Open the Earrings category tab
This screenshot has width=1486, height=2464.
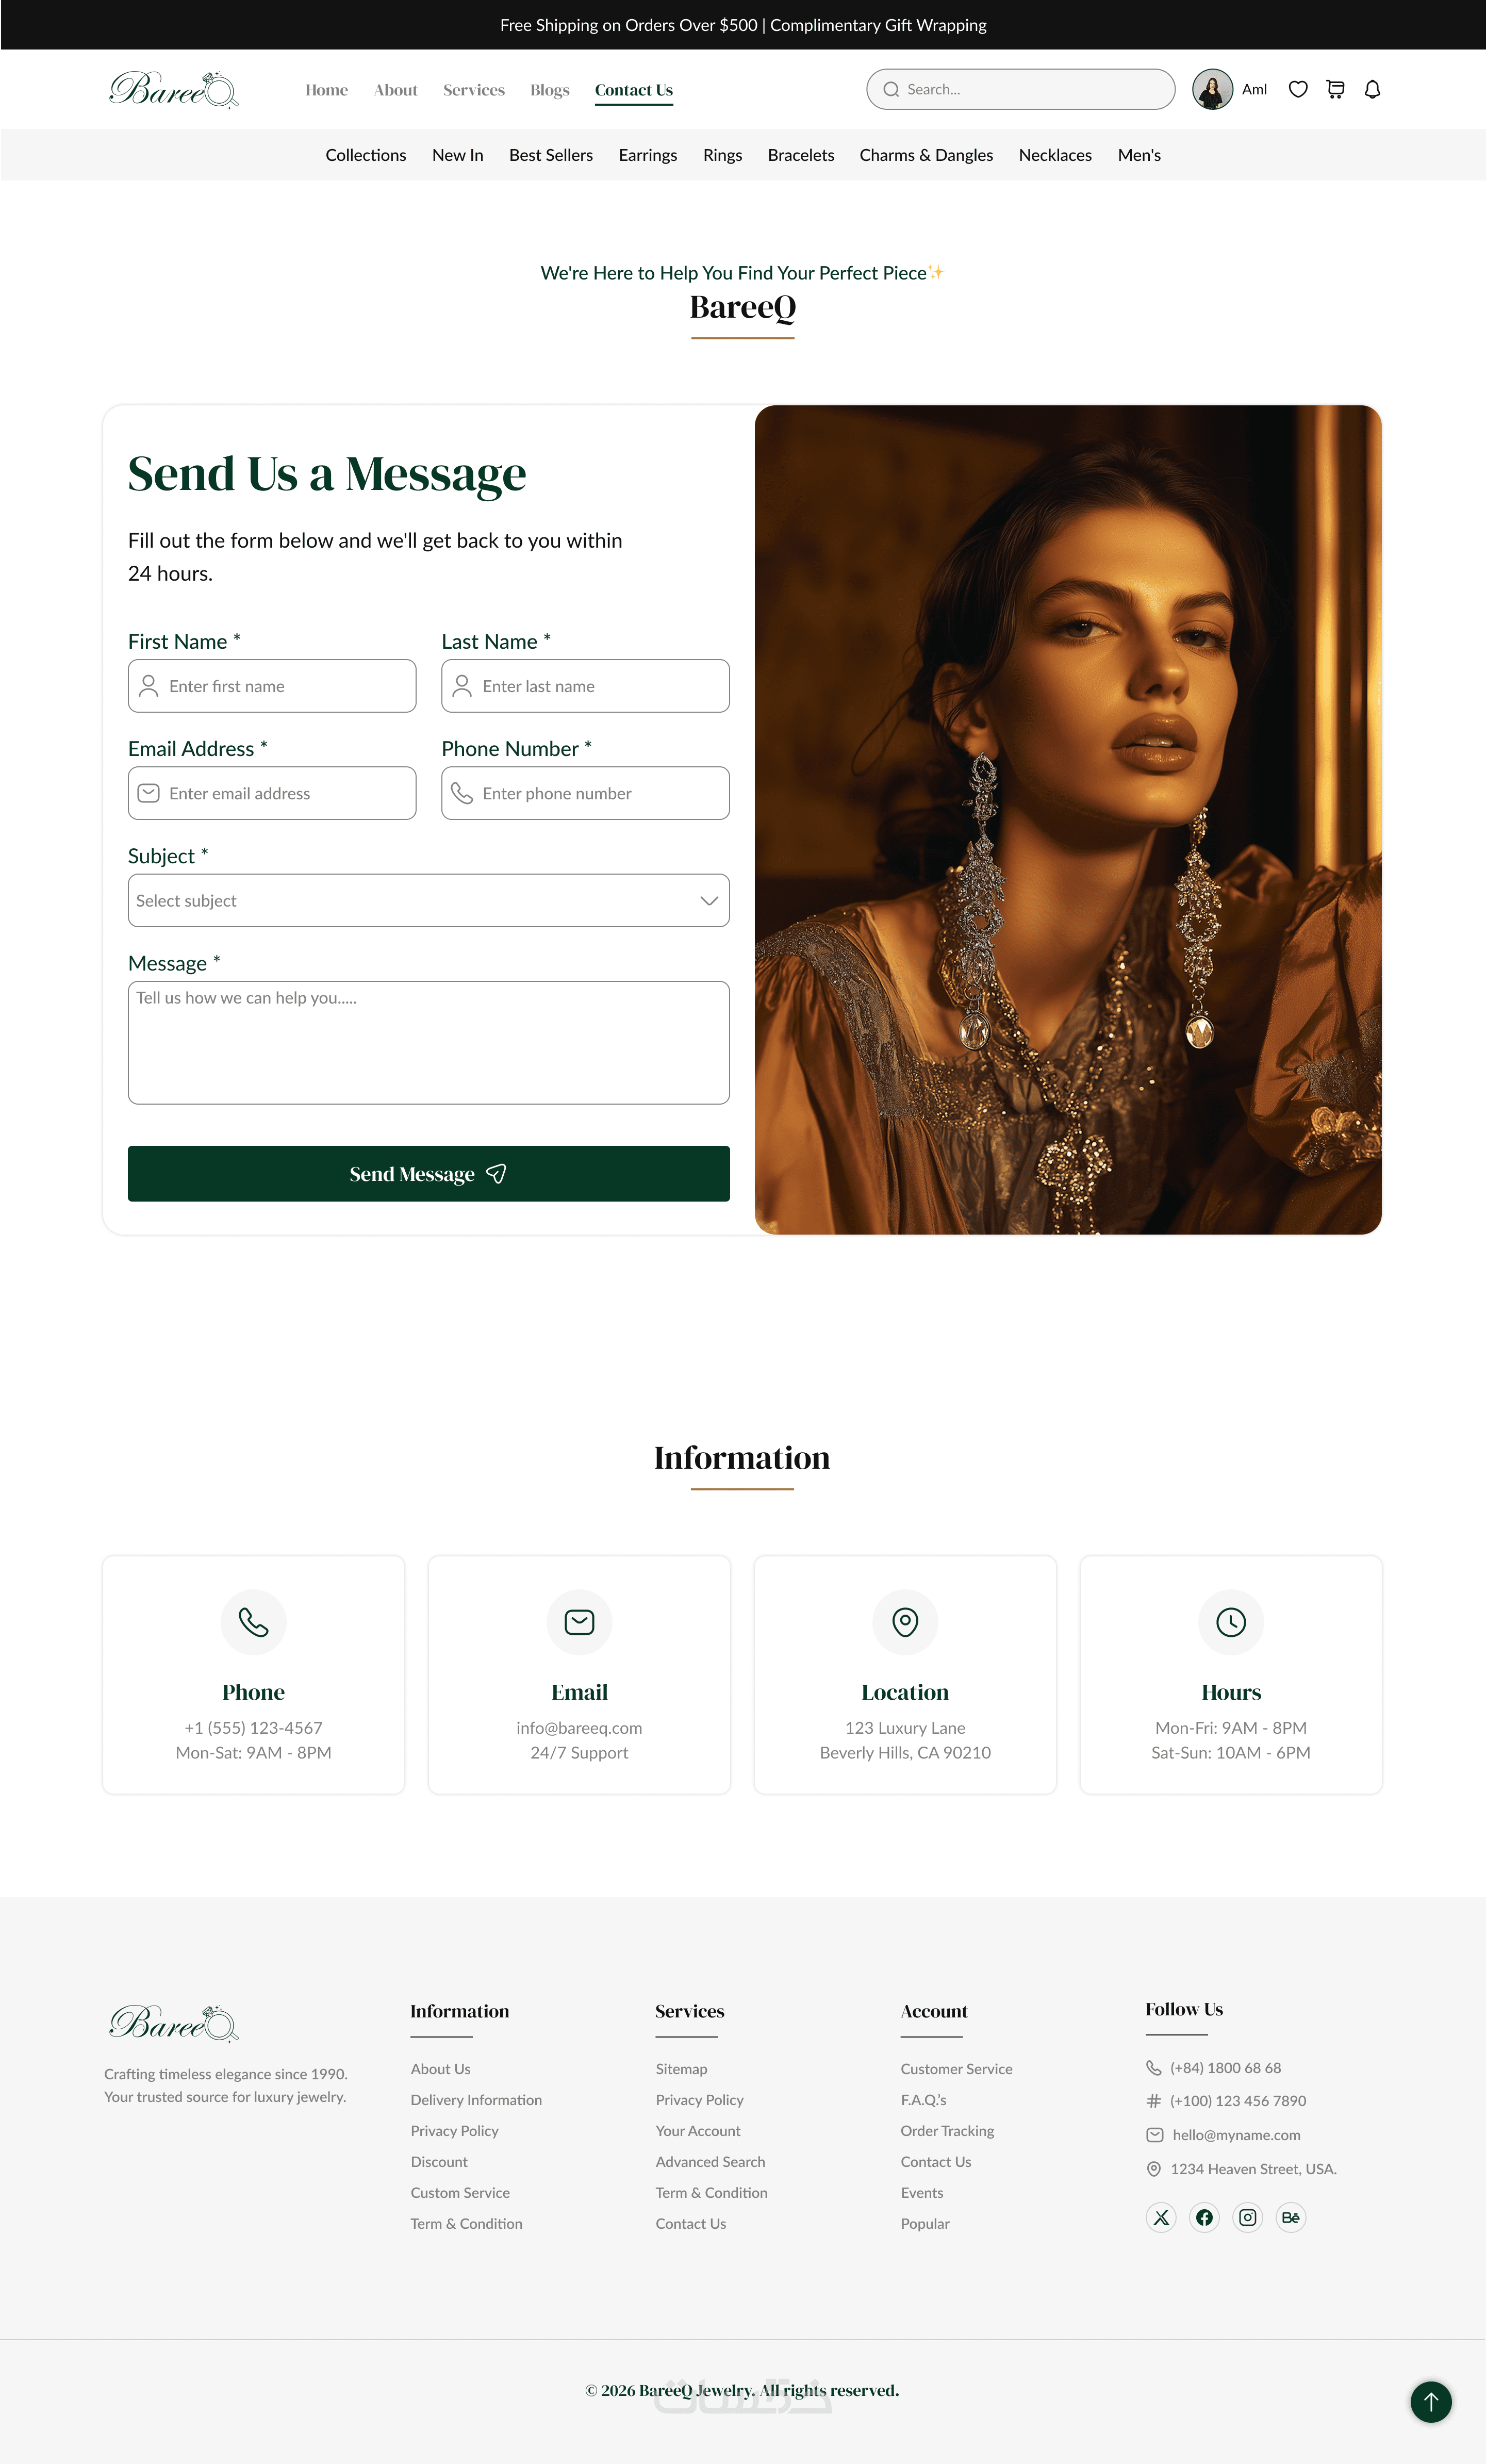(647, 155)
